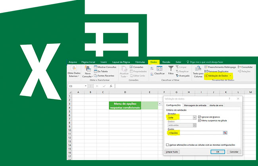Select row 10 header

coord(70,130)
